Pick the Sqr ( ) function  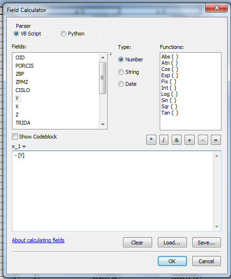169,106
